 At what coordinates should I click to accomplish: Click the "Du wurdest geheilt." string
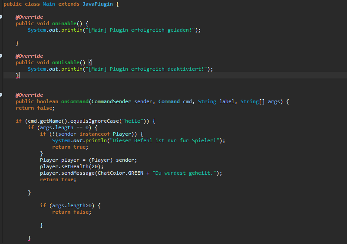coord(184,173)
